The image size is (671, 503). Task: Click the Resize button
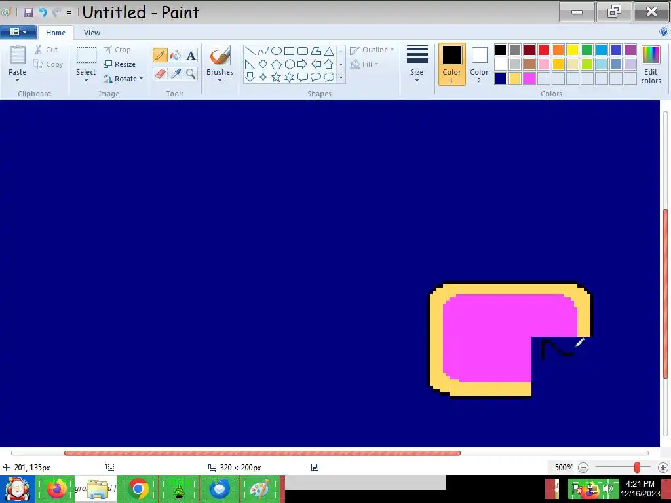coord(120,64)
